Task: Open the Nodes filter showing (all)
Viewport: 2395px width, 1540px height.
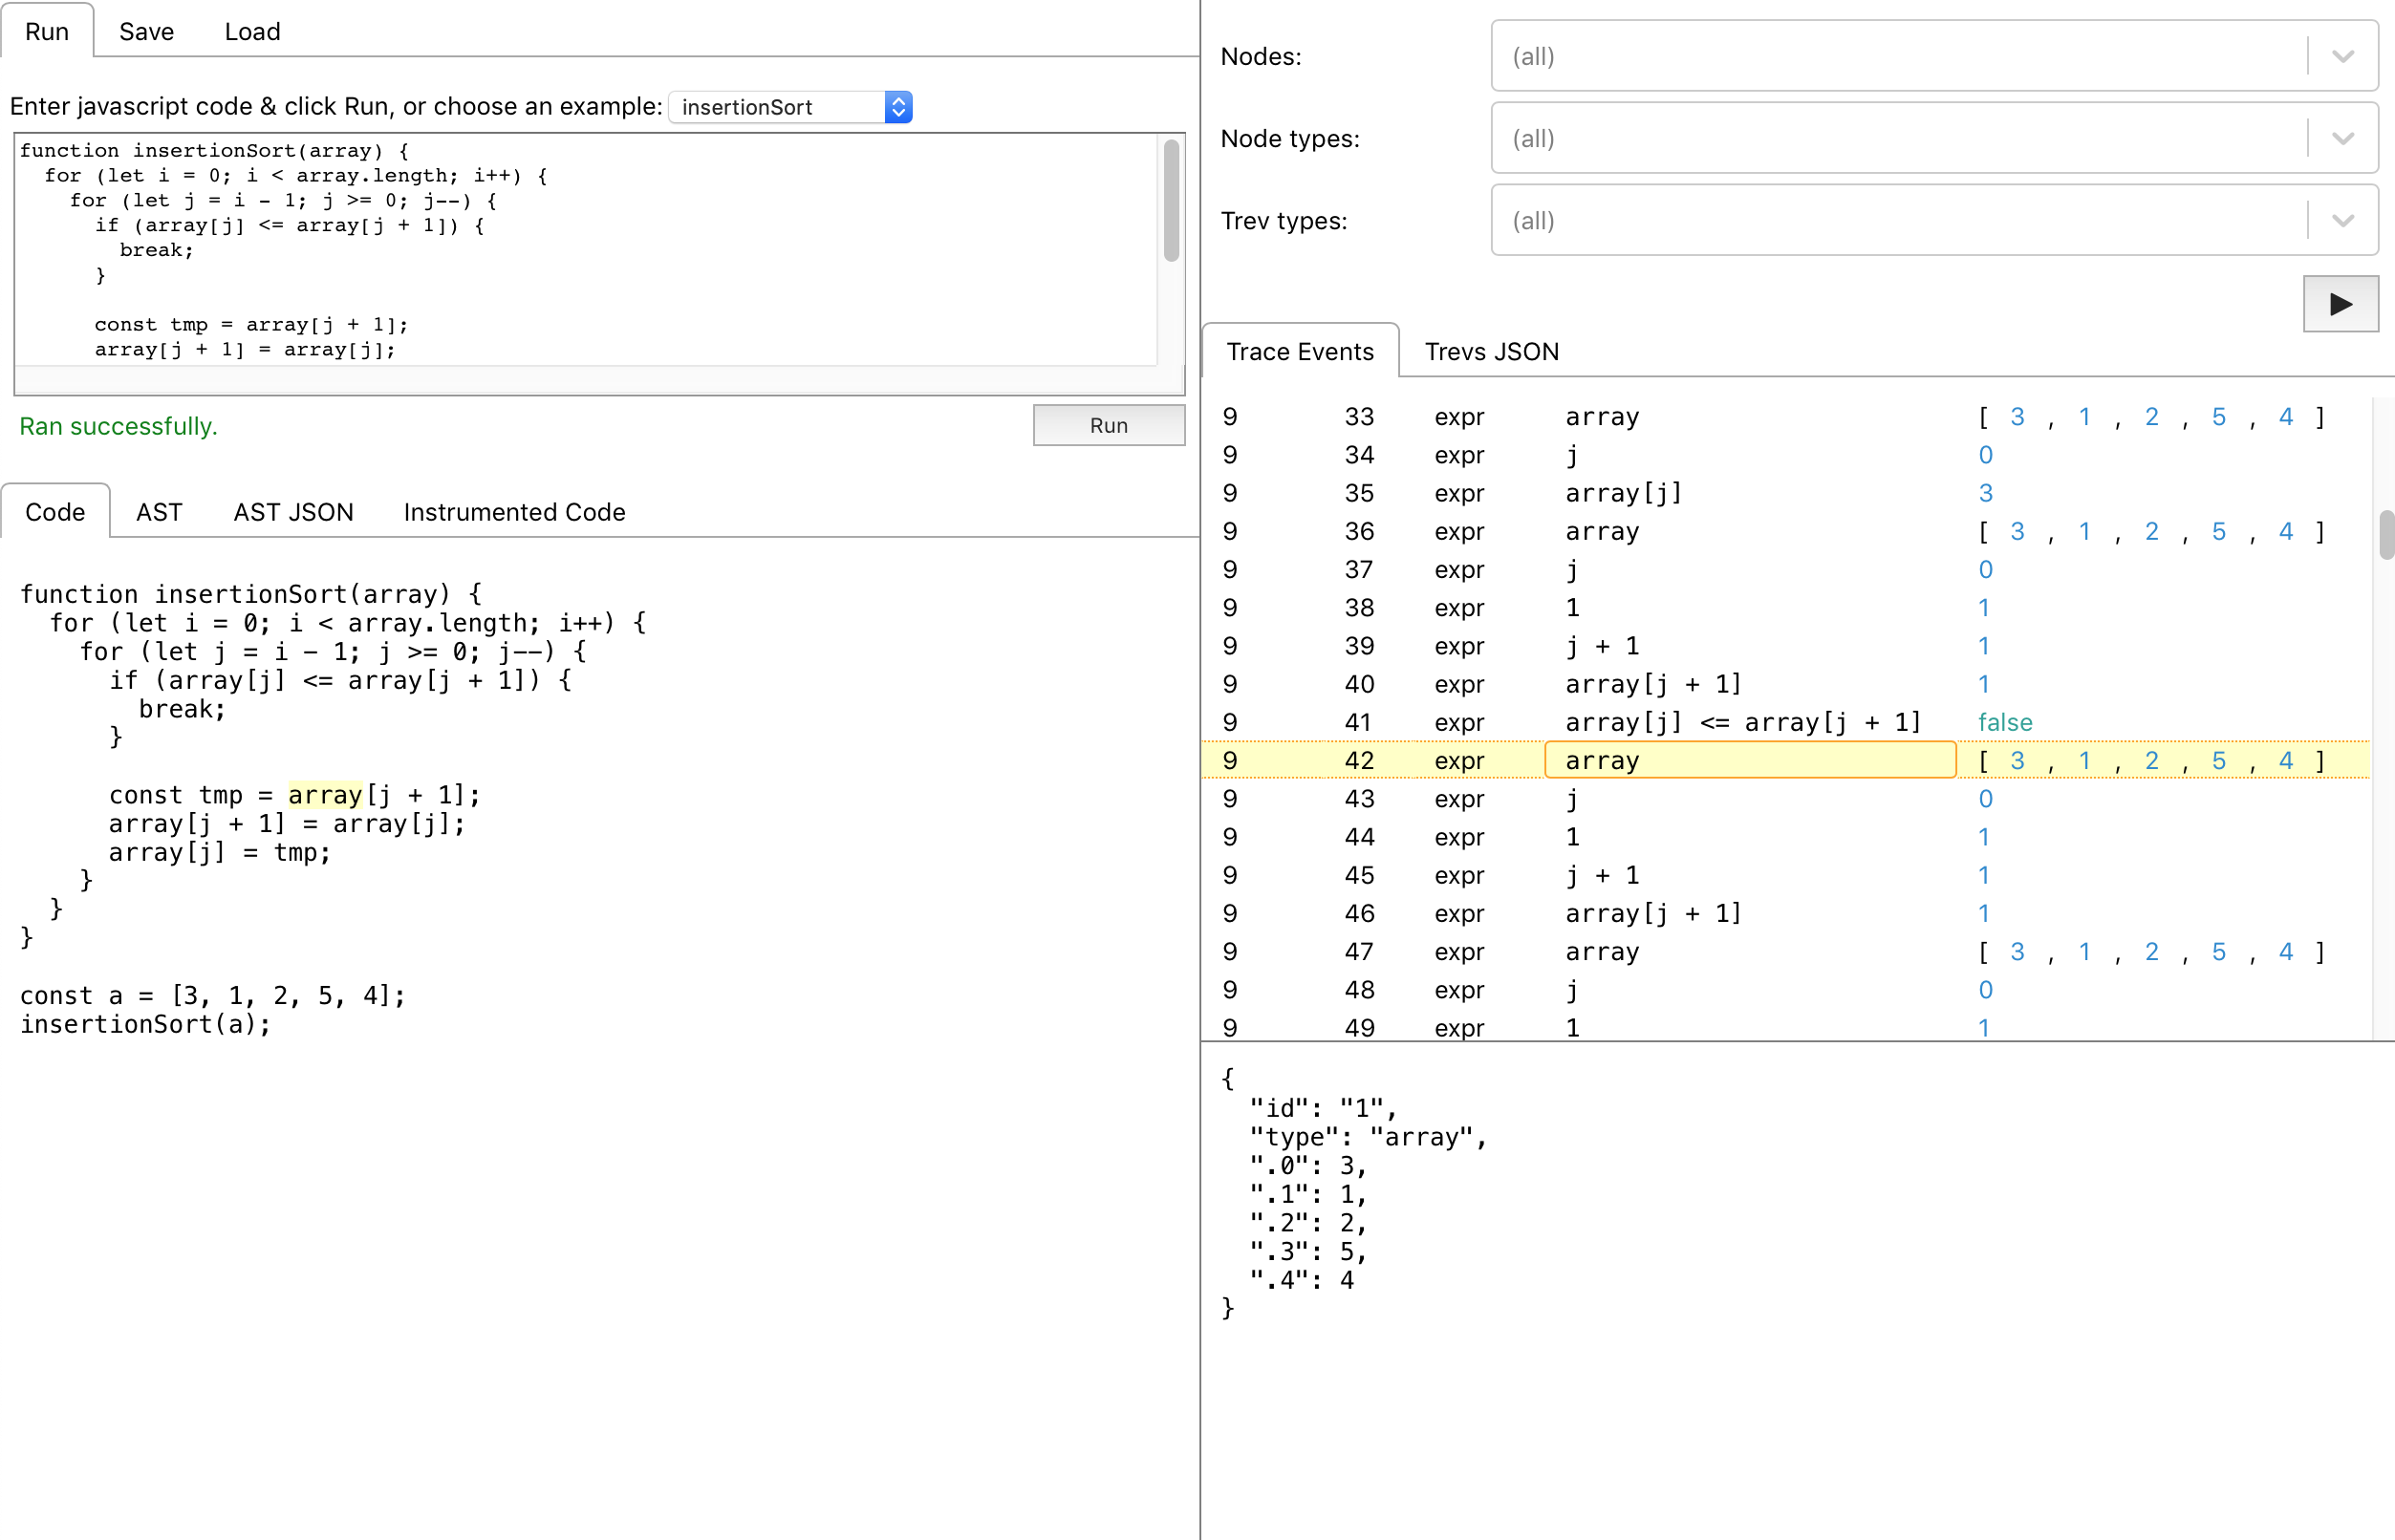Action: point(1901,57)
